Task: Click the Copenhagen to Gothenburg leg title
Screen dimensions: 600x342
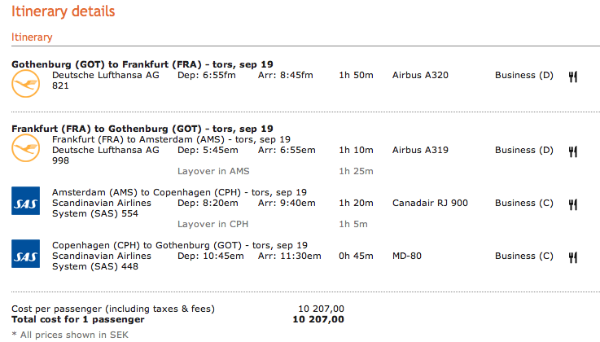Action: pyautogui.click(x=179, y=245)
